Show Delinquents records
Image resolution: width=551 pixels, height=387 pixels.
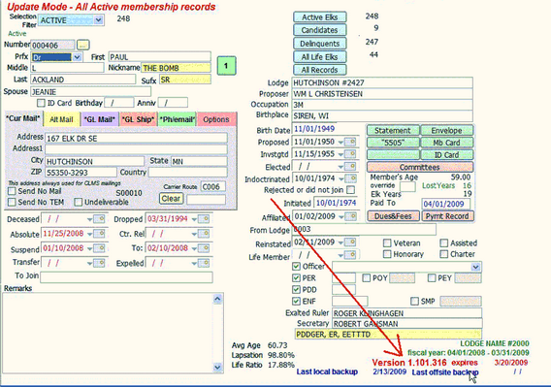click(320, 44)
